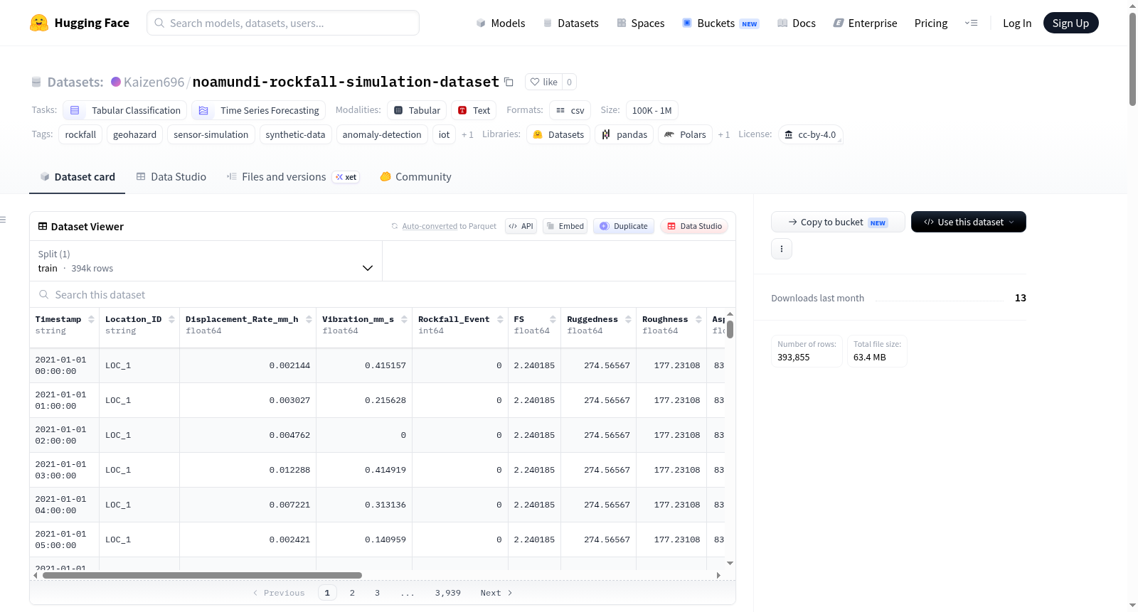Click the xet storage badge
Image resolution: width=1138 pixels, height=612 pixels.
[x=346, y=177]
